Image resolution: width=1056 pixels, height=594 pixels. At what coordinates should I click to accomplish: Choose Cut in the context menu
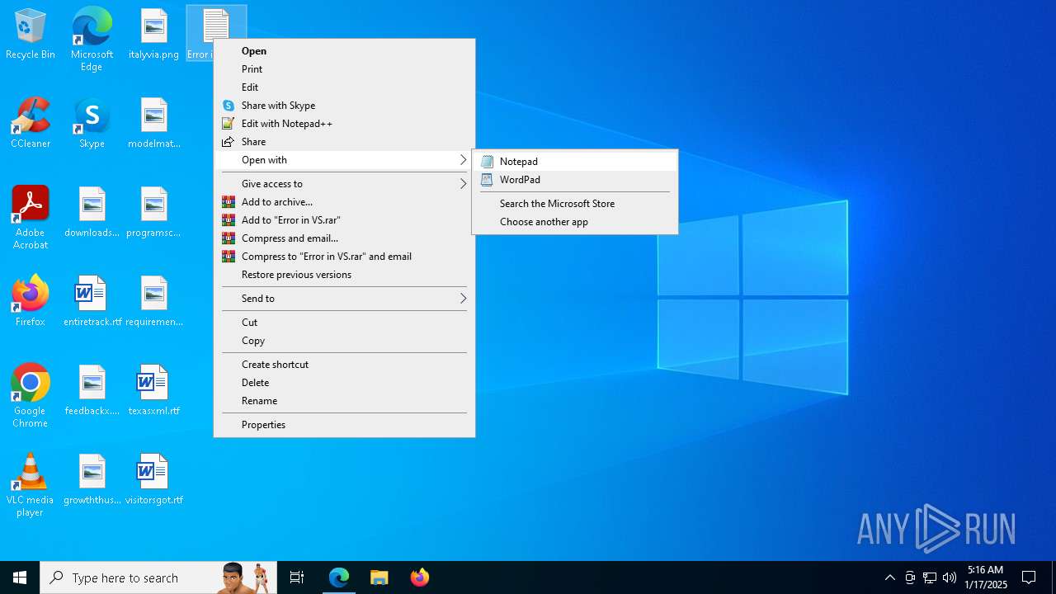pos(344,323)
